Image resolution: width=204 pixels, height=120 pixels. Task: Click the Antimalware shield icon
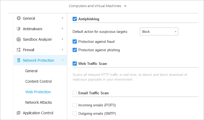click(x=18, y=29)
